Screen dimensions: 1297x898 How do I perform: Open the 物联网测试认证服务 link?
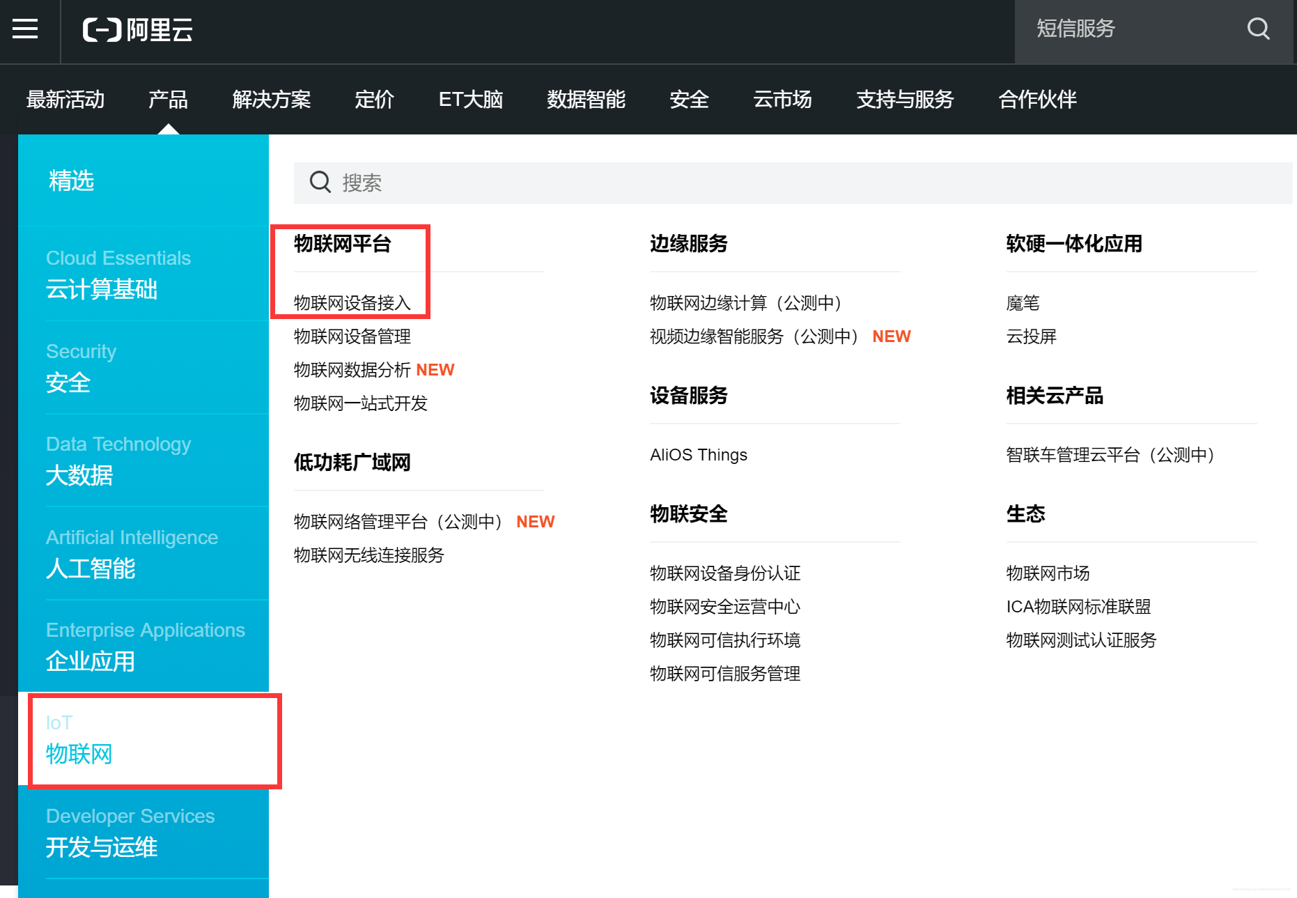[x=1081, y=640]
